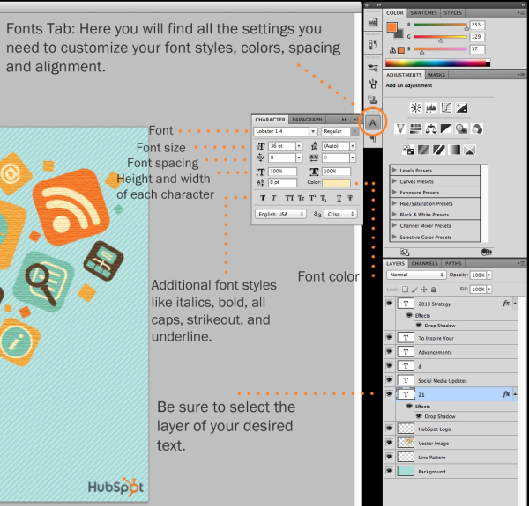Add a Gradient Map adjustment

[454, 150]
